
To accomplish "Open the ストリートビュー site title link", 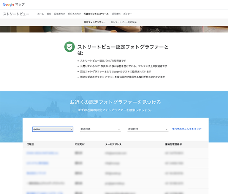I will point(16,14).
